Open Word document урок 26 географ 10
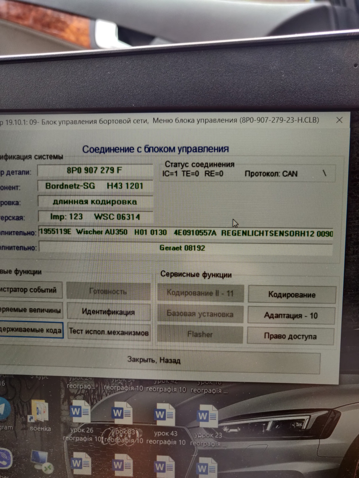The width and height of the screenshot is (359, 478). pyautogui.click(x=80, y=420)
